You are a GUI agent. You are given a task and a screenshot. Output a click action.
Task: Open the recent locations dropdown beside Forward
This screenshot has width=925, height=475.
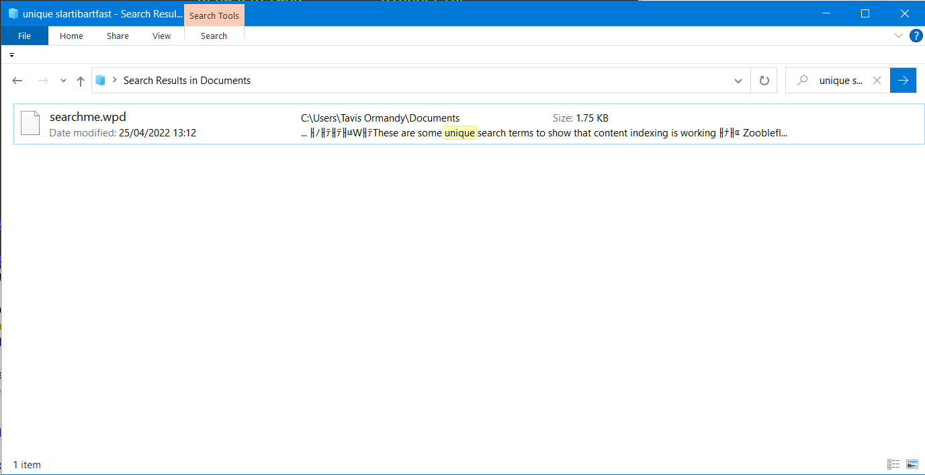click(62, 80)
